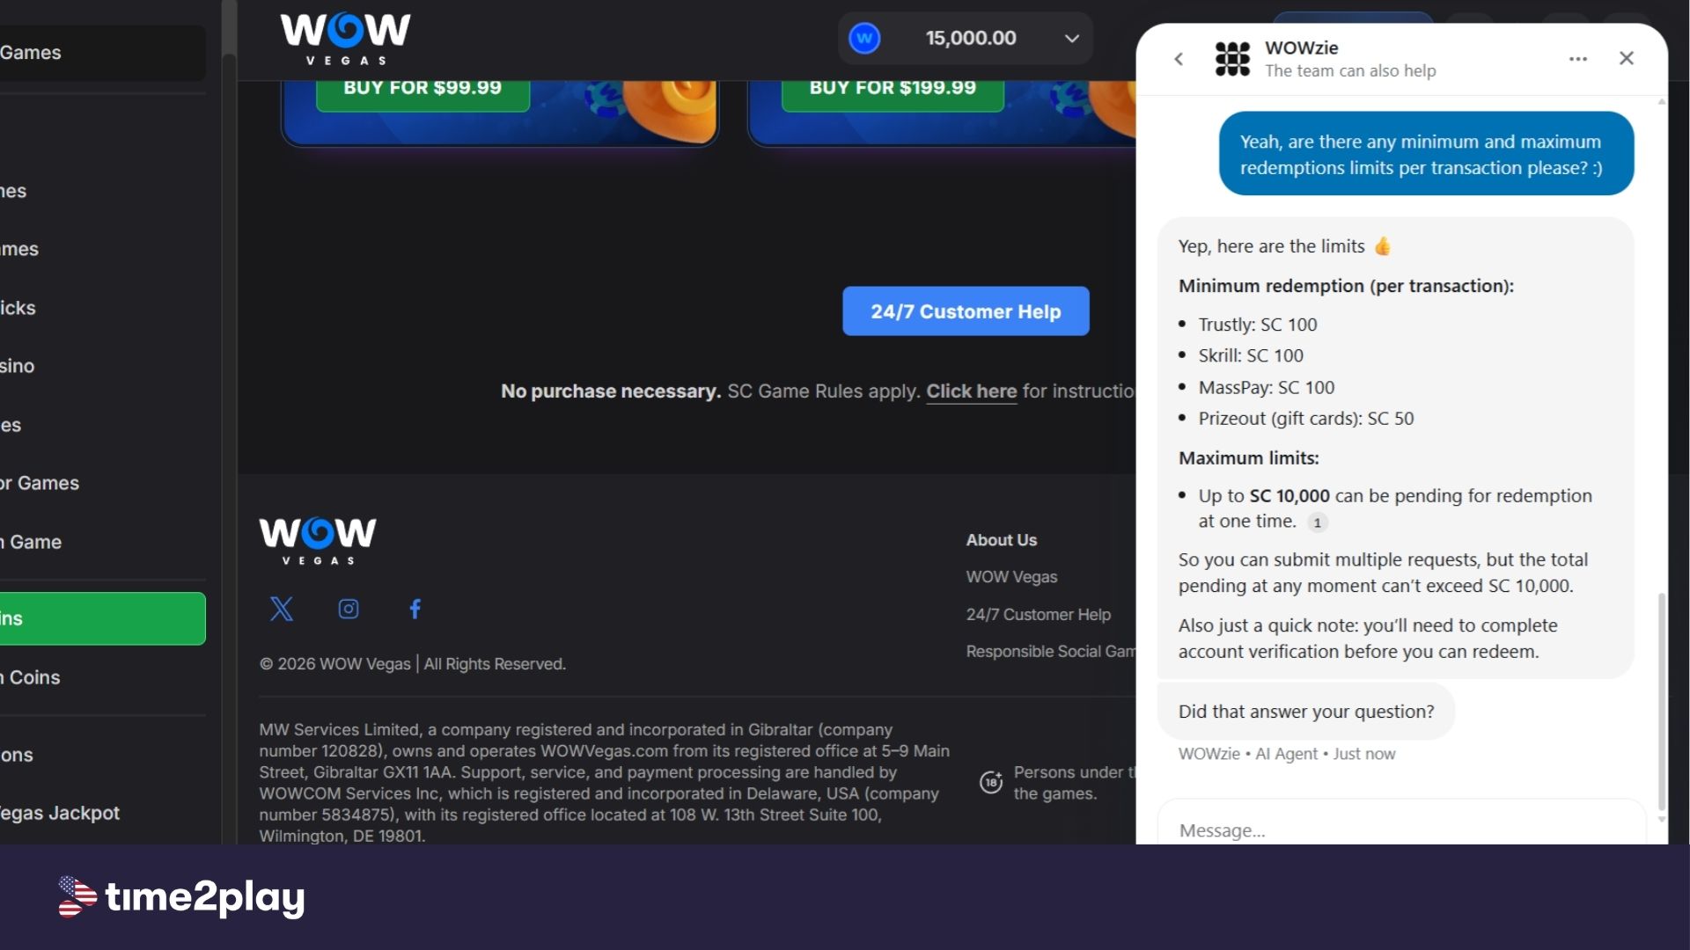
Task: Select the Coins sidebar item
Action: click(103, 677)
